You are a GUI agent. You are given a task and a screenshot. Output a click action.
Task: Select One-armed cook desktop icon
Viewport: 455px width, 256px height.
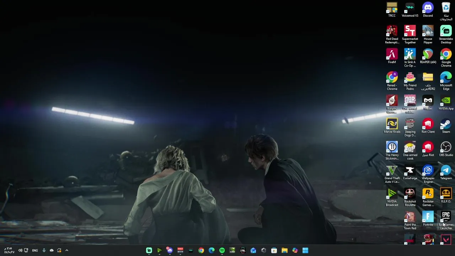tap(410, 151)
